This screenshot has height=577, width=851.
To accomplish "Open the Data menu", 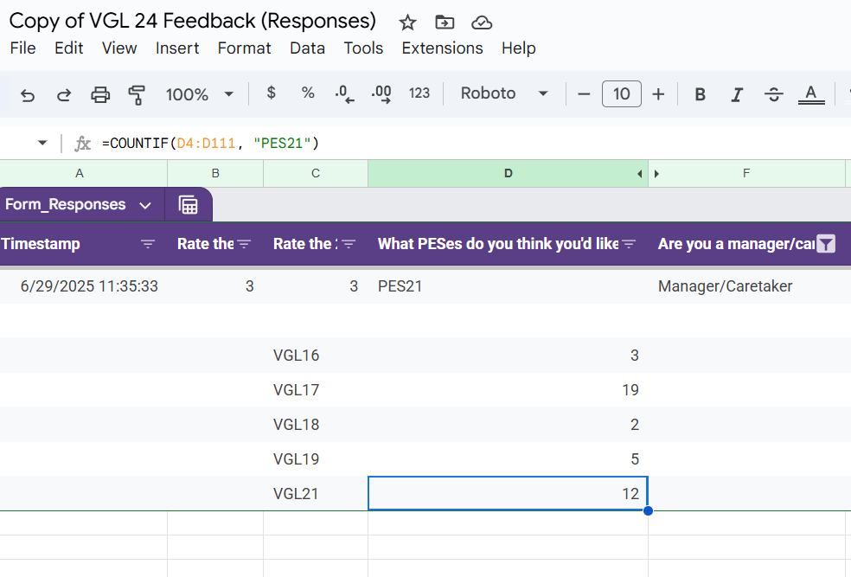I will tap(307, 48).
